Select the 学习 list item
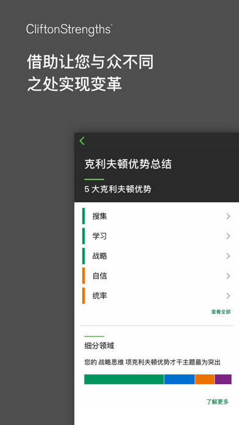The width and height of the screenshot is (239, 425). pyautogui.click(x=157, y=236)
